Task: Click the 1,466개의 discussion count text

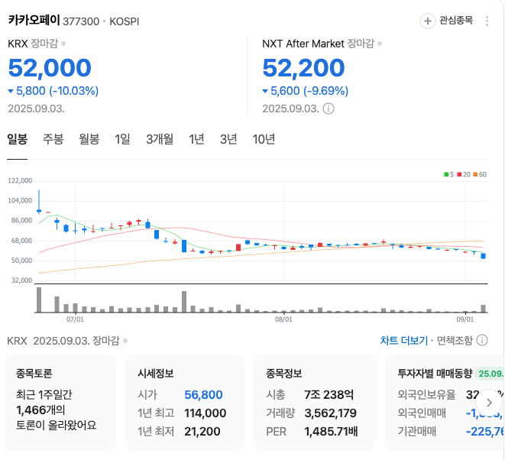Action: click(x=40, y=410)
